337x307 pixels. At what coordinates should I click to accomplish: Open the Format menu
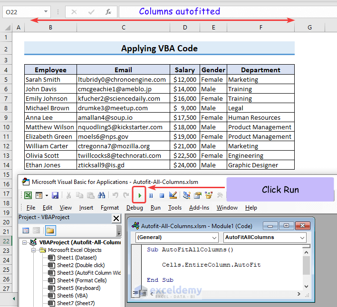pyautogui.click(x=110, y=208)
